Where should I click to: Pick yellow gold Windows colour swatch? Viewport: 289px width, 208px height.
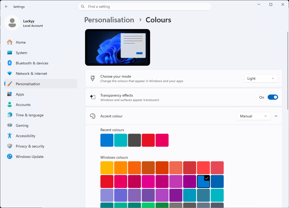click(x=107, y=168)
